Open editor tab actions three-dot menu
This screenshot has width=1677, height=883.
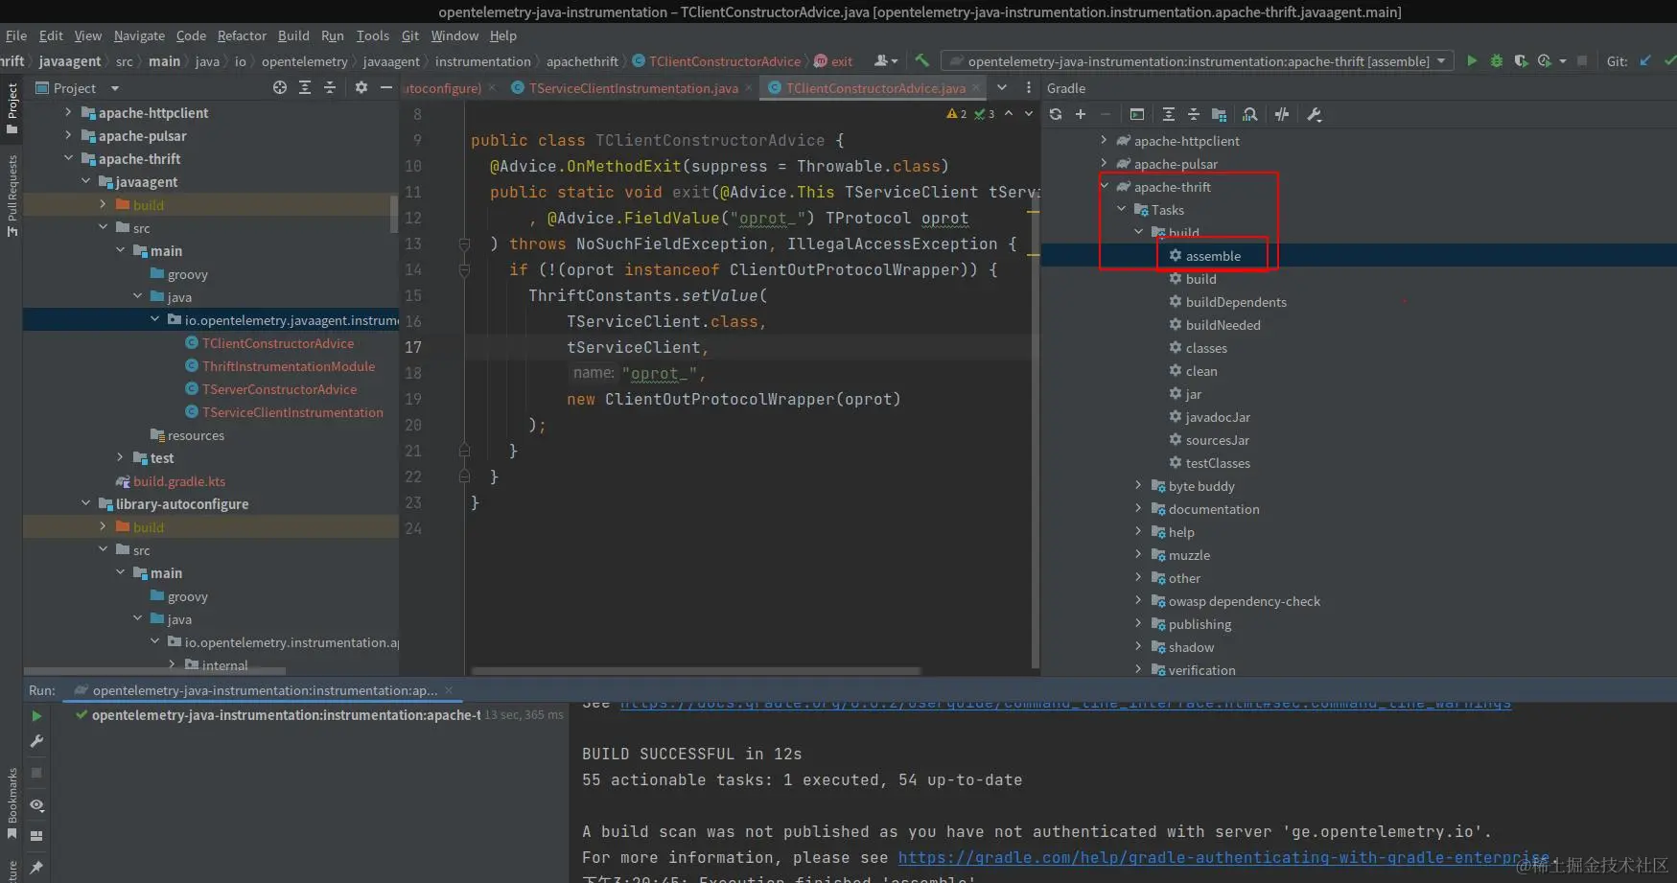pyautogui.click(x=1029, y=87)
